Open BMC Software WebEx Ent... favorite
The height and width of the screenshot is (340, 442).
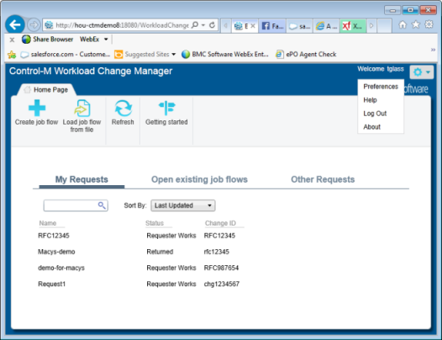(224, 54)
